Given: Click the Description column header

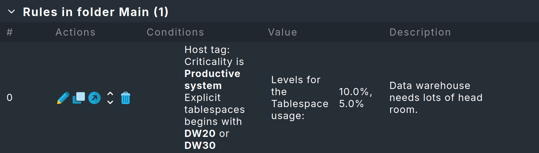Looking at the screenshot, I should click(420, 32).
